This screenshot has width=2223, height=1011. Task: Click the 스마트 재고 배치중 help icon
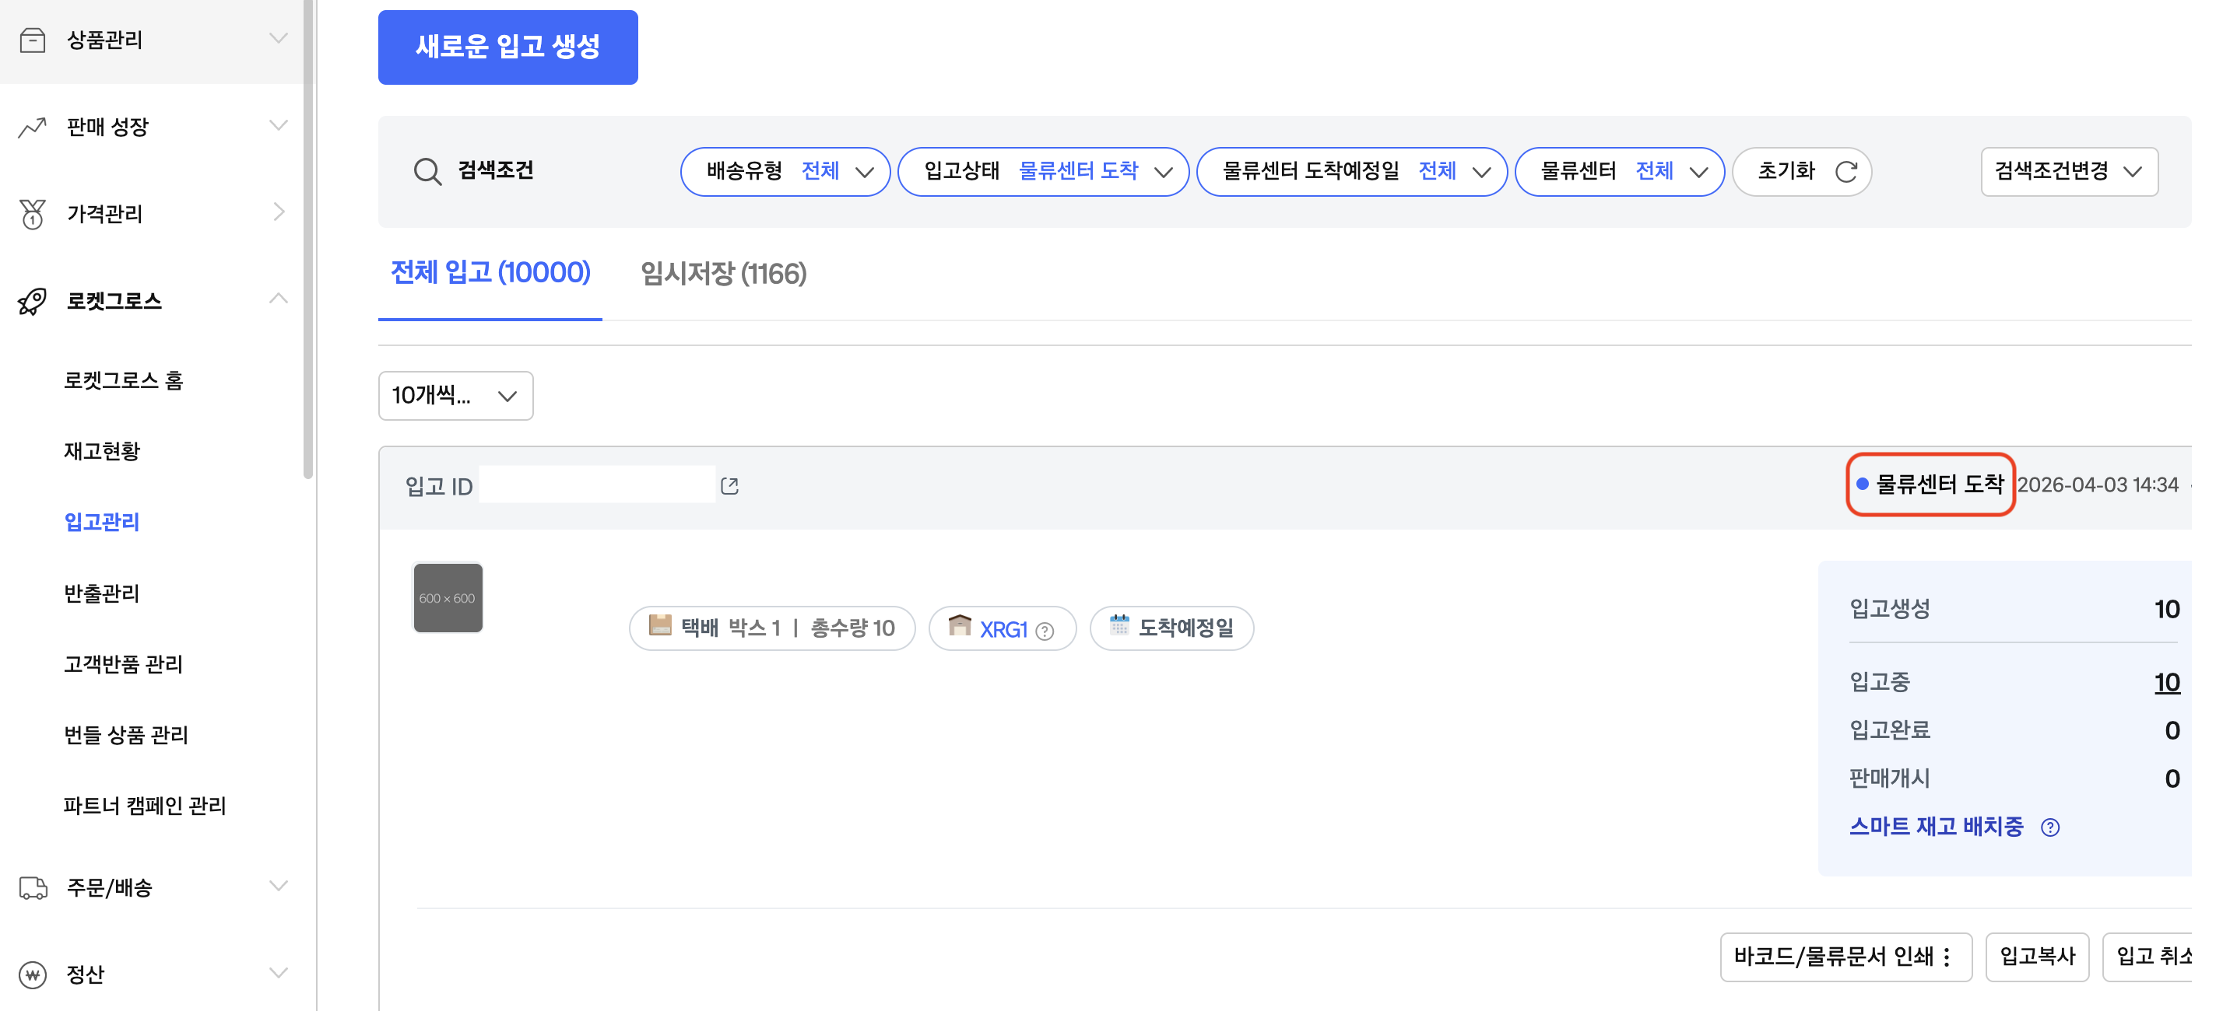pyautogui.click(x=2050, y=827)
